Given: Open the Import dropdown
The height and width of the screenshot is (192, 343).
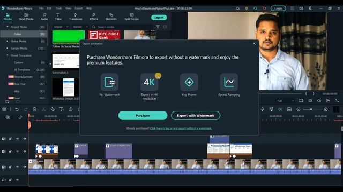Looking at the screenshot, I should 61,27.
